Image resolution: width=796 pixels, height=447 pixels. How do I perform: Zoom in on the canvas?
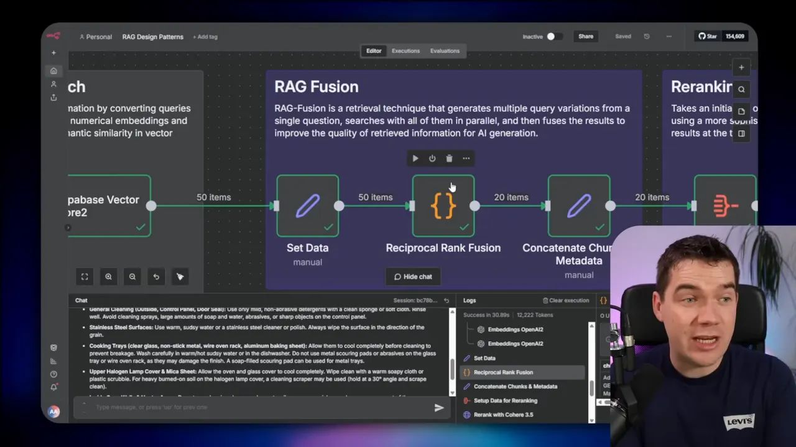(109, 276)
